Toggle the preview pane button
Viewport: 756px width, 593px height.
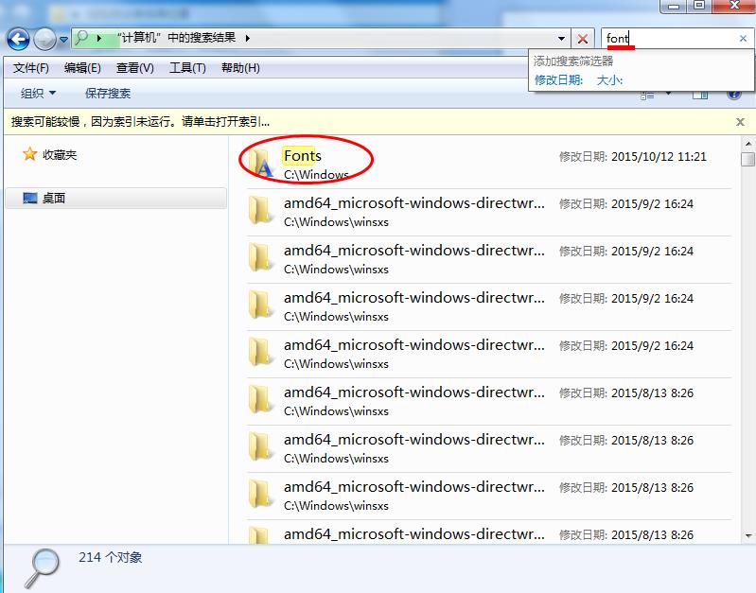click(700, 94)
